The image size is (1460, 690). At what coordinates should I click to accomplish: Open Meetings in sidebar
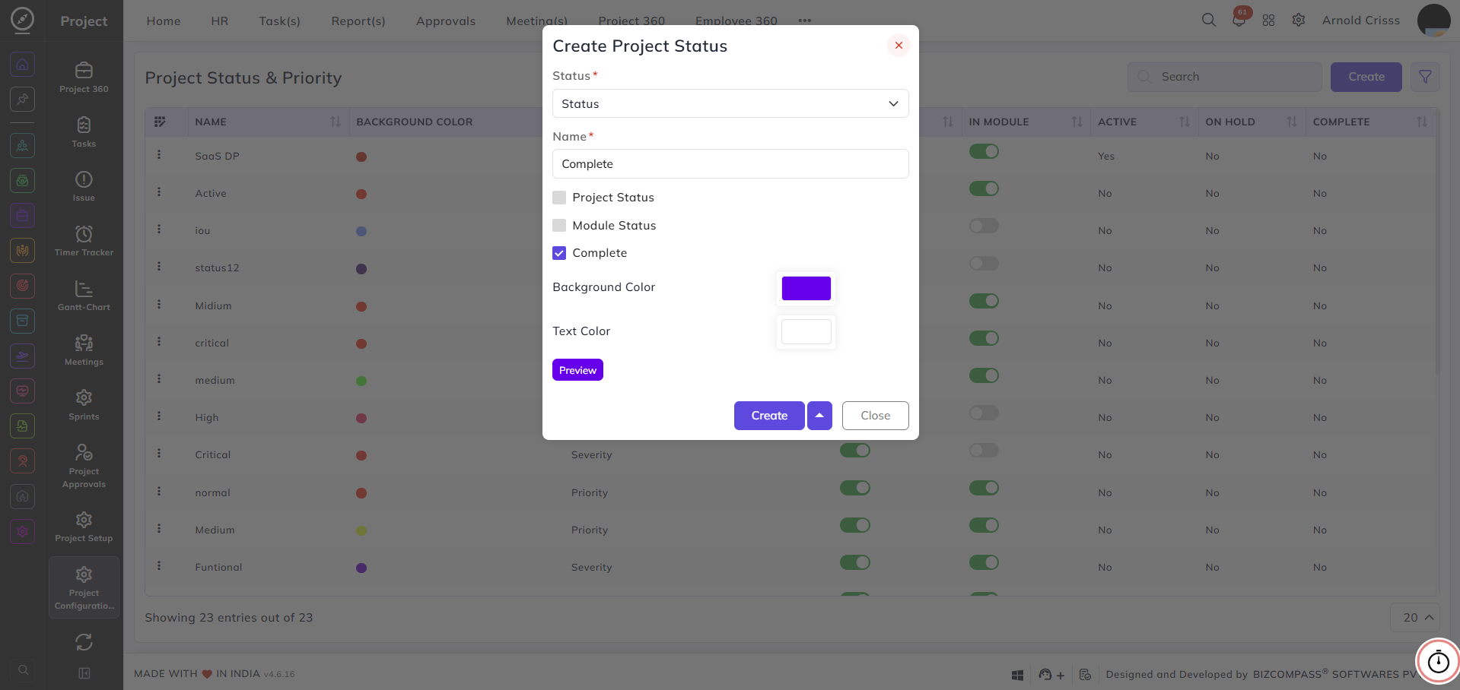pyautogui.click(x=84, y=350)
